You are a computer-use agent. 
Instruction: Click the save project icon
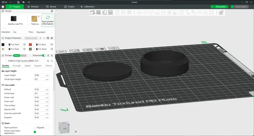18,2
